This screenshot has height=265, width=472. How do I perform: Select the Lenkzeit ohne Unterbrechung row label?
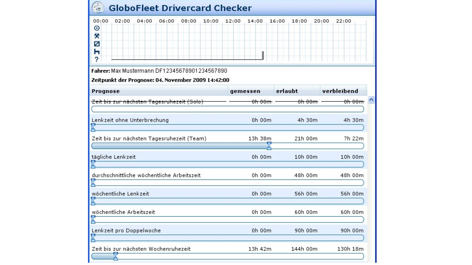[130, 120]
